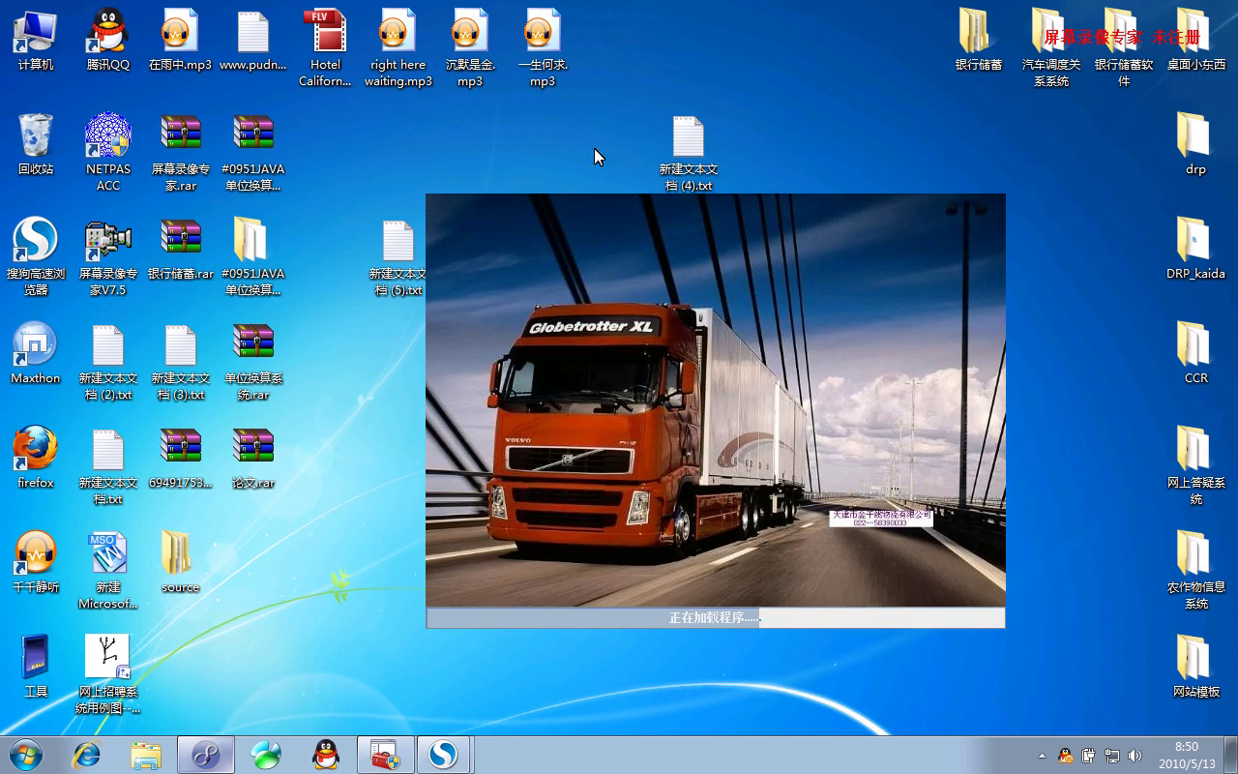Select the 网上招聘系统用例图 file
This screenshot has height=774, width=1238.
coord(108,673)
